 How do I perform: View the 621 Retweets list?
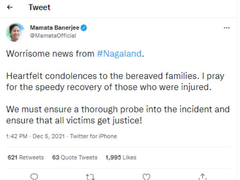(26, 158)
